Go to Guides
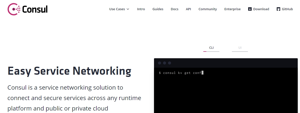Screen dimensions: 300x113 click(x=158, y=9)
